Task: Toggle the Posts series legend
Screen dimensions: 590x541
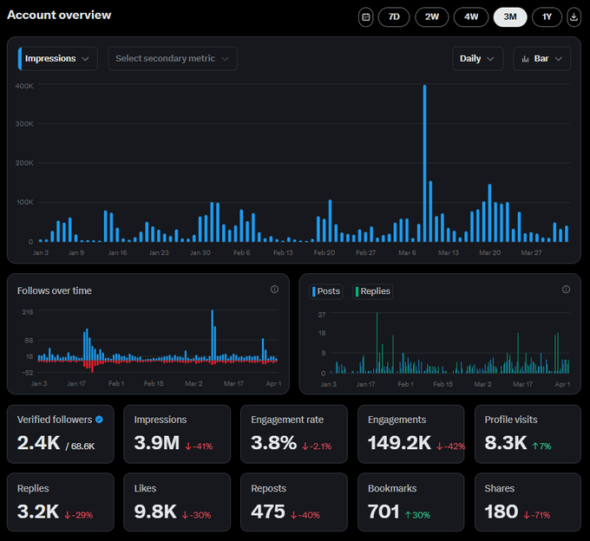Action: [x=326, y=291]
